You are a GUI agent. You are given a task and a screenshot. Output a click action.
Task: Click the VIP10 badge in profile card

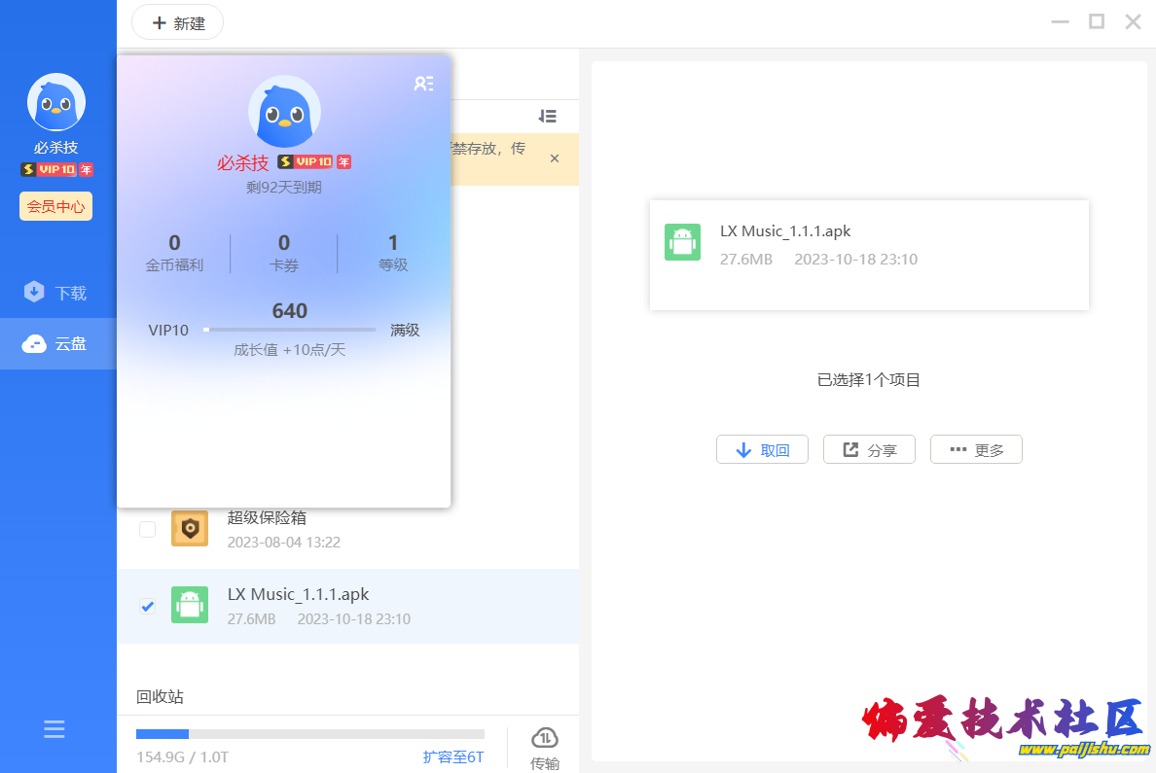tap(314, 162)
